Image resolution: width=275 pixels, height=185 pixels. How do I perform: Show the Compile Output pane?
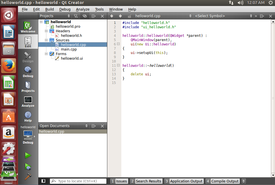[223, 181]
